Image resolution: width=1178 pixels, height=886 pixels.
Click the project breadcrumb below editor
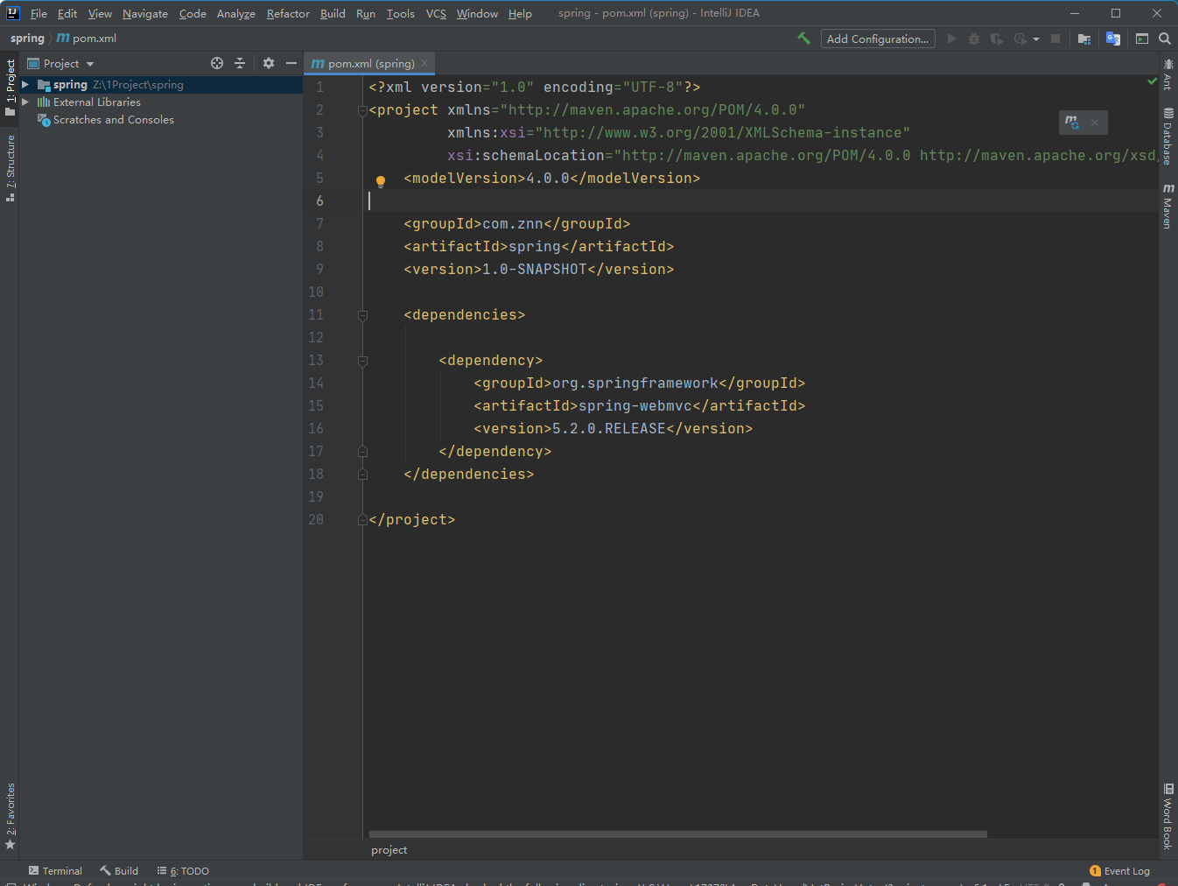click(389, 850)
